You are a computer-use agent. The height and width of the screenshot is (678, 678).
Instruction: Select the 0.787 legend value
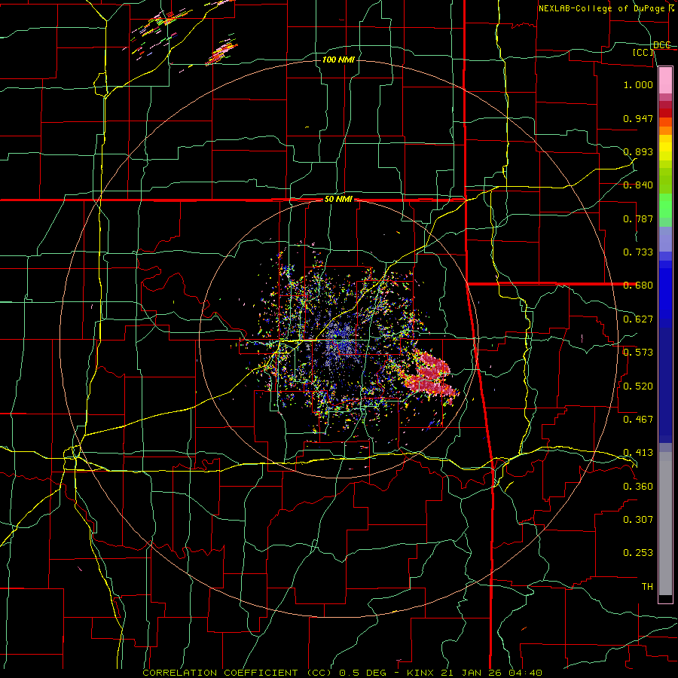[638, 218]
